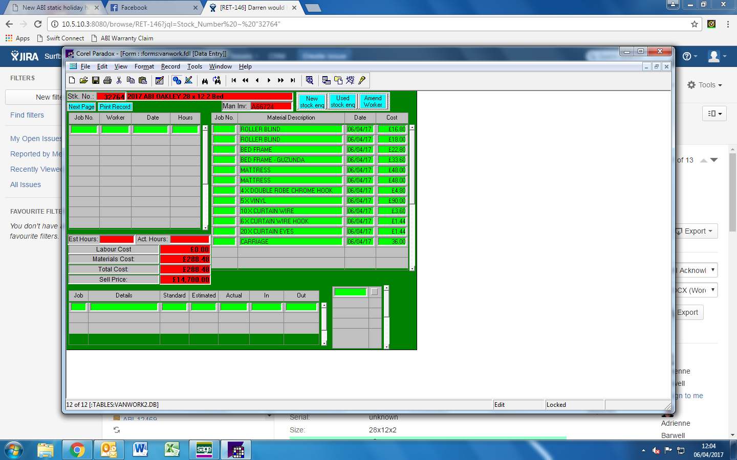The image size is (737, 460).
Task: Open the Record menu in Paradox
Action: (170, 66)
